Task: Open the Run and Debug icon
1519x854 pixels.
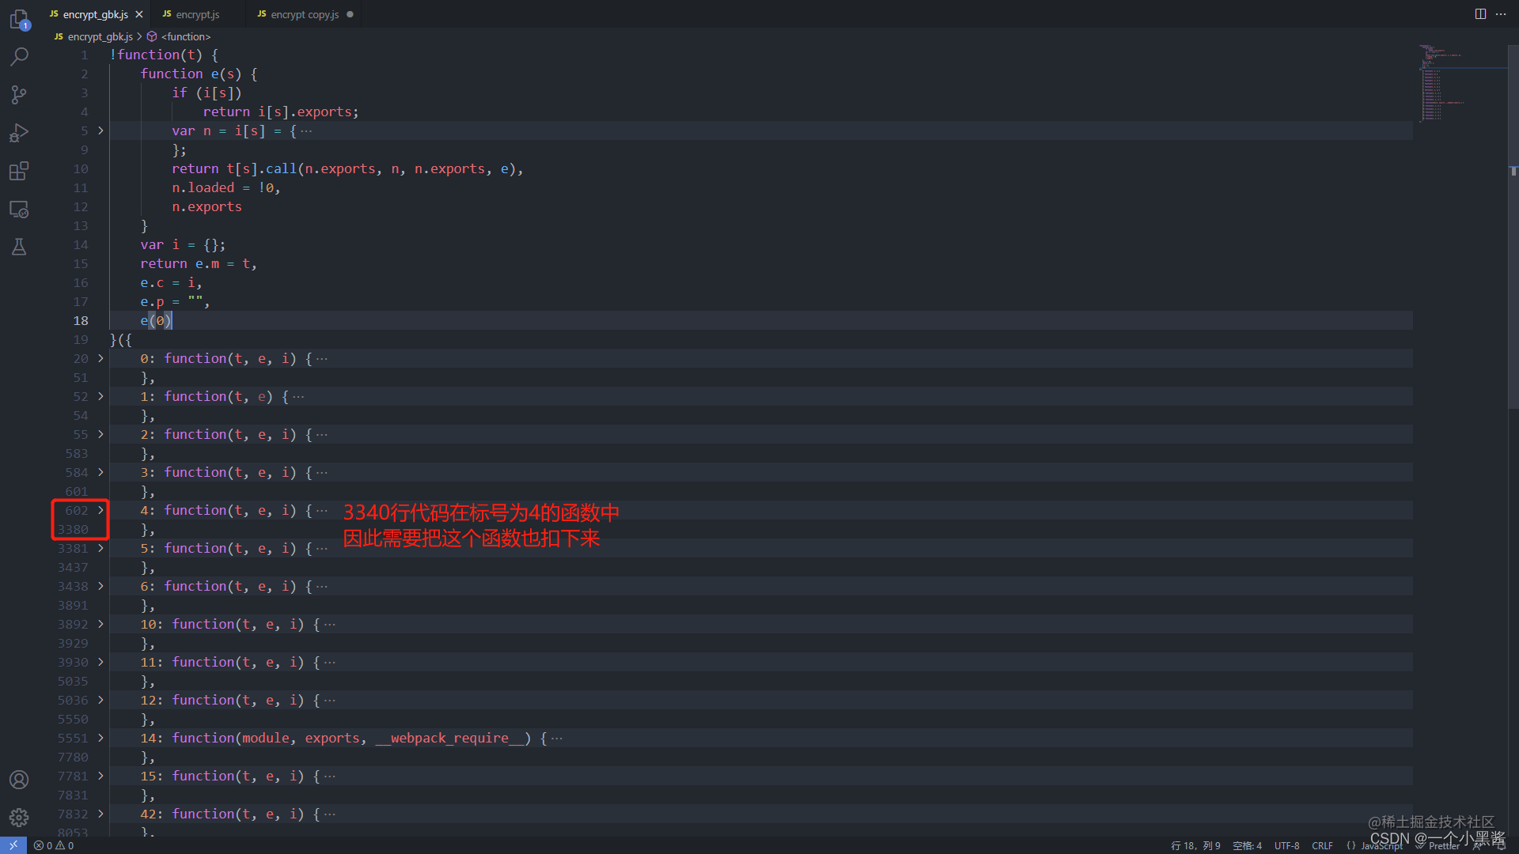Action: (19, 132)
